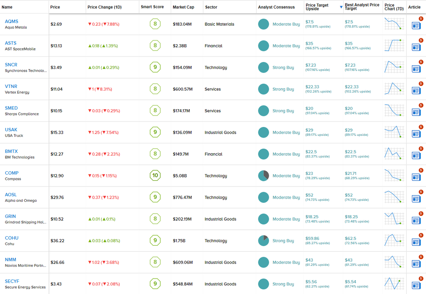
Task: View the 7D price chart for BMTX
Action: (394, 154)
